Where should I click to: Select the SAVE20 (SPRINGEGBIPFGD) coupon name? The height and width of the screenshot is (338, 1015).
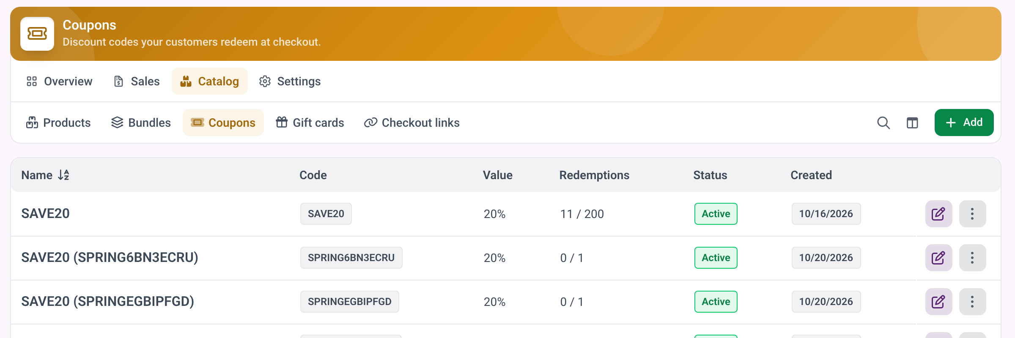pyautogui.click(x=107, y=302)
